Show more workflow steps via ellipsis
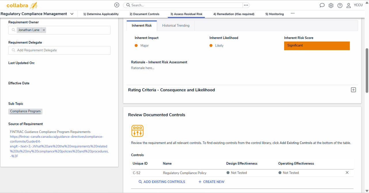The width and height of the screenshot is (369, 193). pyautogui.click(x=293, y=13)
